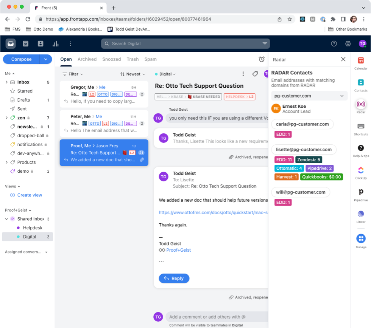The width and height of the screenshot is (371, 328).
Task: Click the Compose button
Action: (x=21, y=59)
